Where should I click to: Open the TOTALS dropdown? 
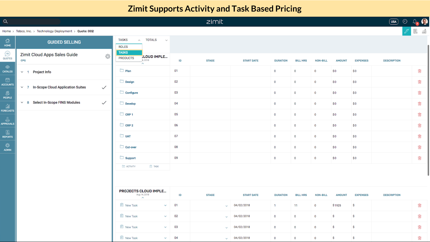click(x=156, y=40)
